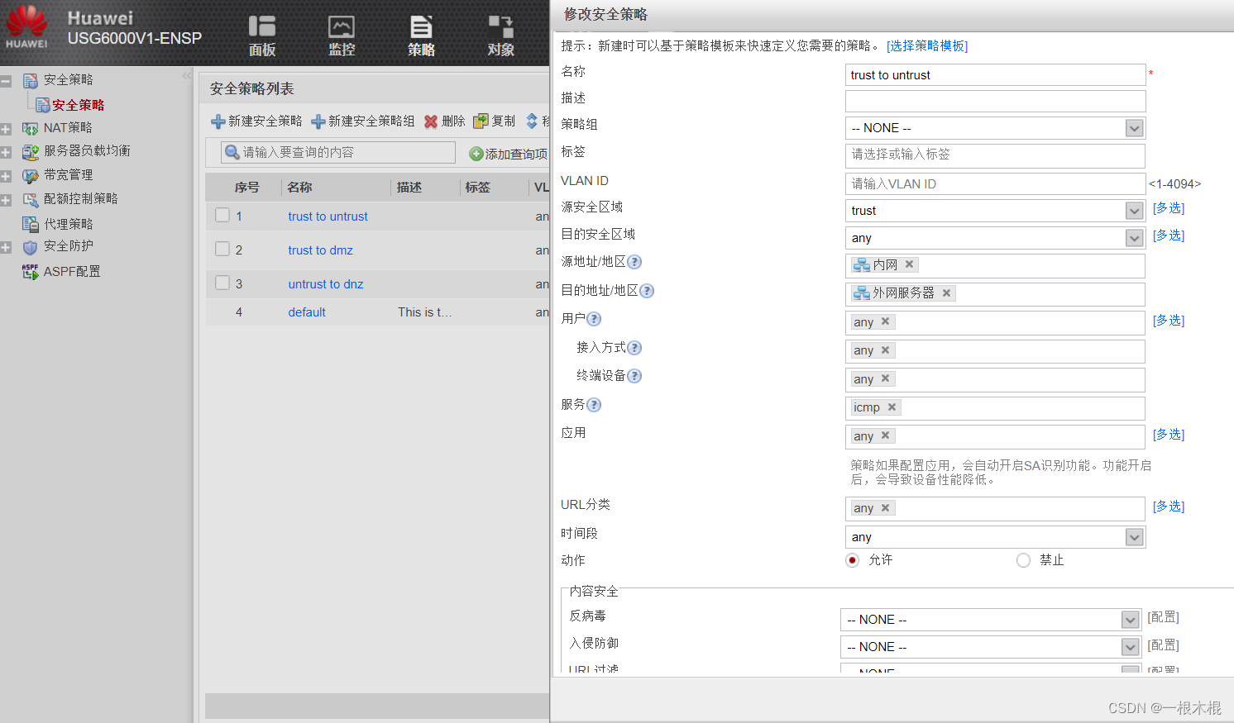Image resolution: width=1234 pixels, height=723 pixels.
Task: Click the VLAN ID input field
Action: click(x=995, y=183)
